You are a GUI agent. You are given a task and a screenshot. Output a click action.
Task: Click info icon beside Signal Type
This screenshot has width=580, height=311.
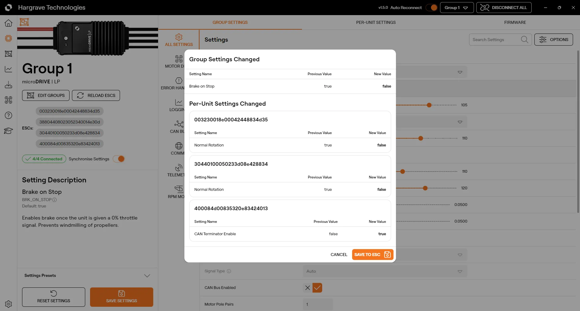click(229, 271)
